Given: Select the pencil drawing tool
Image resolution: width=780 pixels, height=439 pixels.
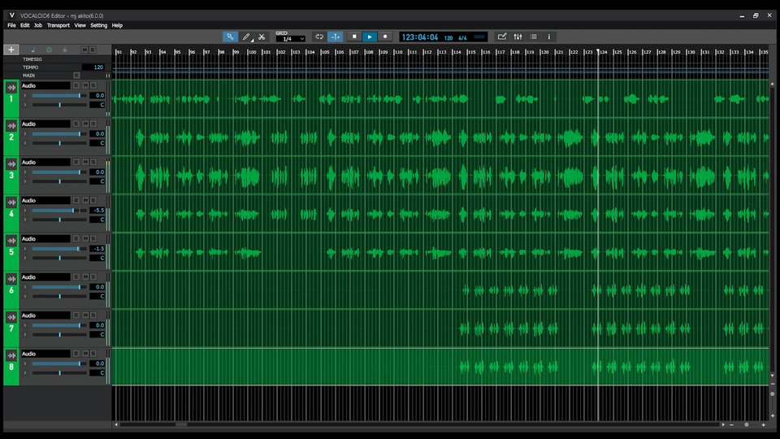Looking at the screenshot, I should pyautogui.click(x=246, y=37).
